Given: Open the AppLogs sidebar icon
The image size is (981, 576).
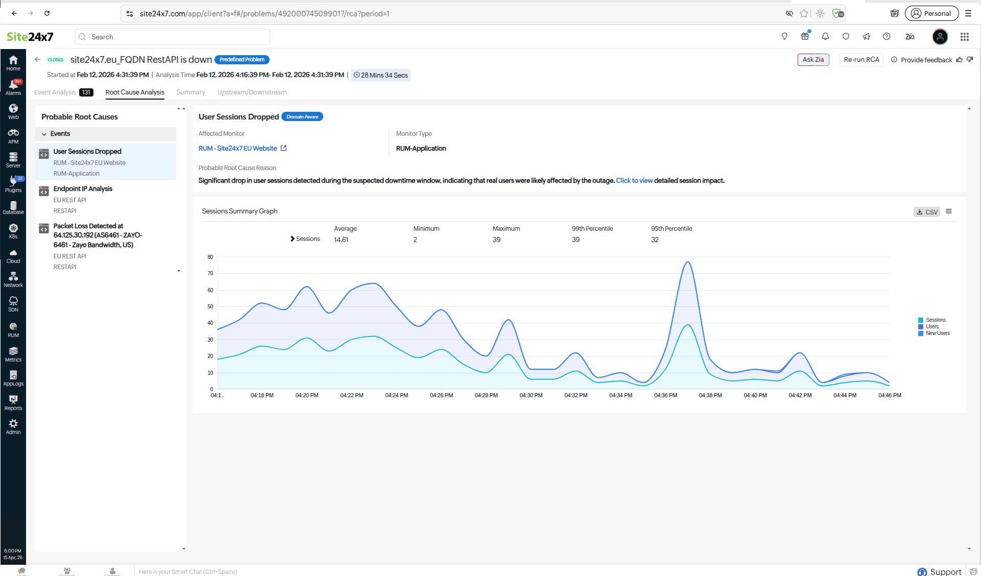Looking at the screenshot, I should coord(13,378).
